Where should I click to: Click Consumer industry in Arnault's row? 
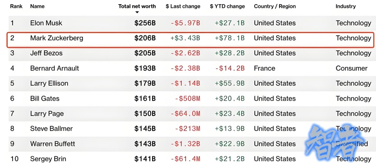(x=351, y=68)
